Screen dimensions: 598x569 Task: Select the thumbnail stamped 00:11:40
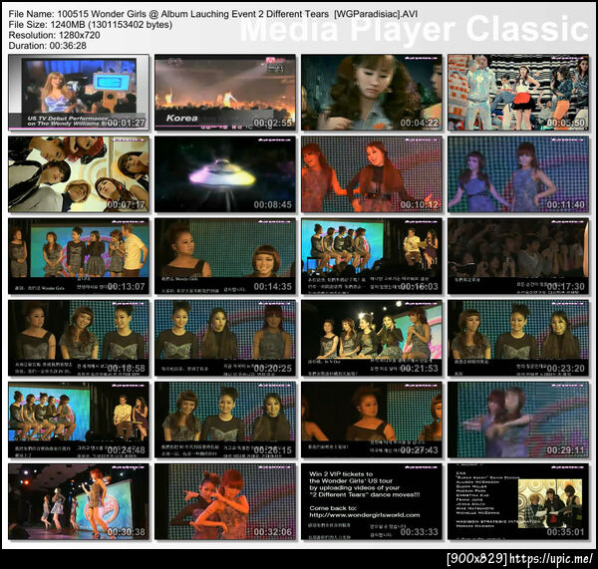point(518,174)
